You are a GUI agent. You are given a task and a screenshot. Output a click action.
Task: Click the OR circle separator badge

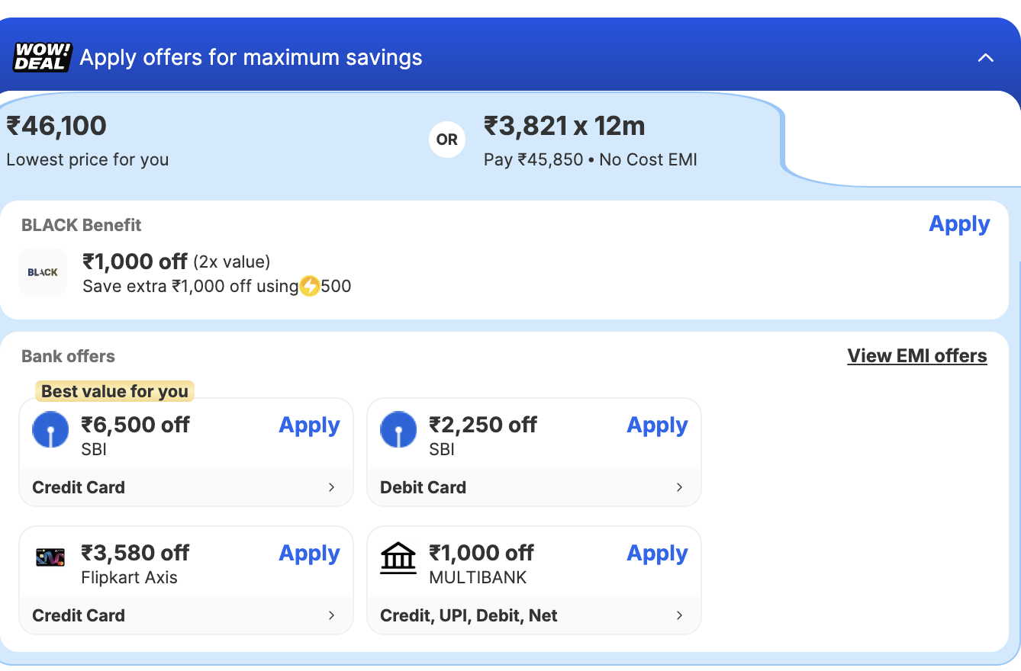[447, 140]
